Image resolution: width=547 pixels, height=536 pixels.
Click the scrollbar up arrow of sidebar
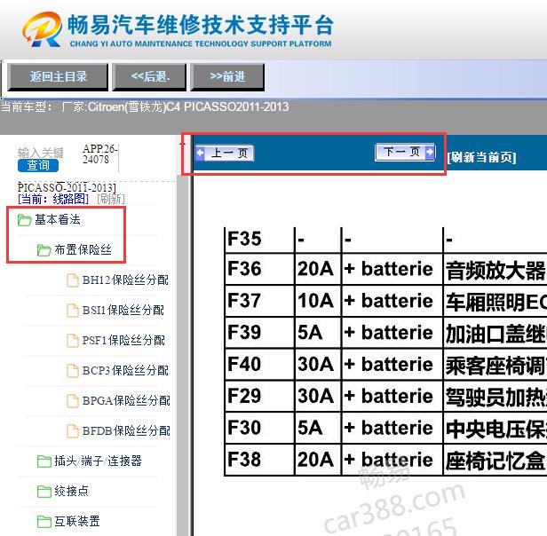[x=182, y=143]
